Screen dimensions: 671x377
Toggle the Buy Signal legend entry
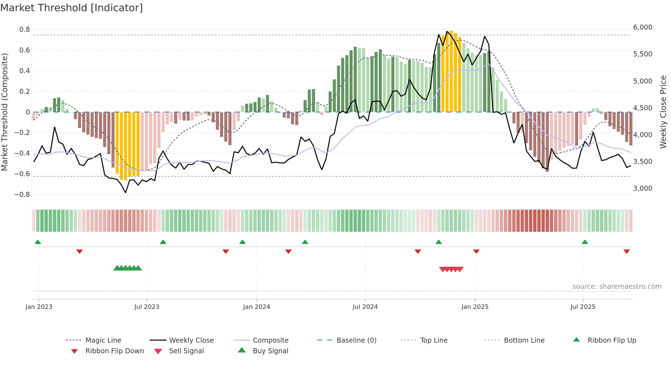pyautogui.click(x=263, y=351)
